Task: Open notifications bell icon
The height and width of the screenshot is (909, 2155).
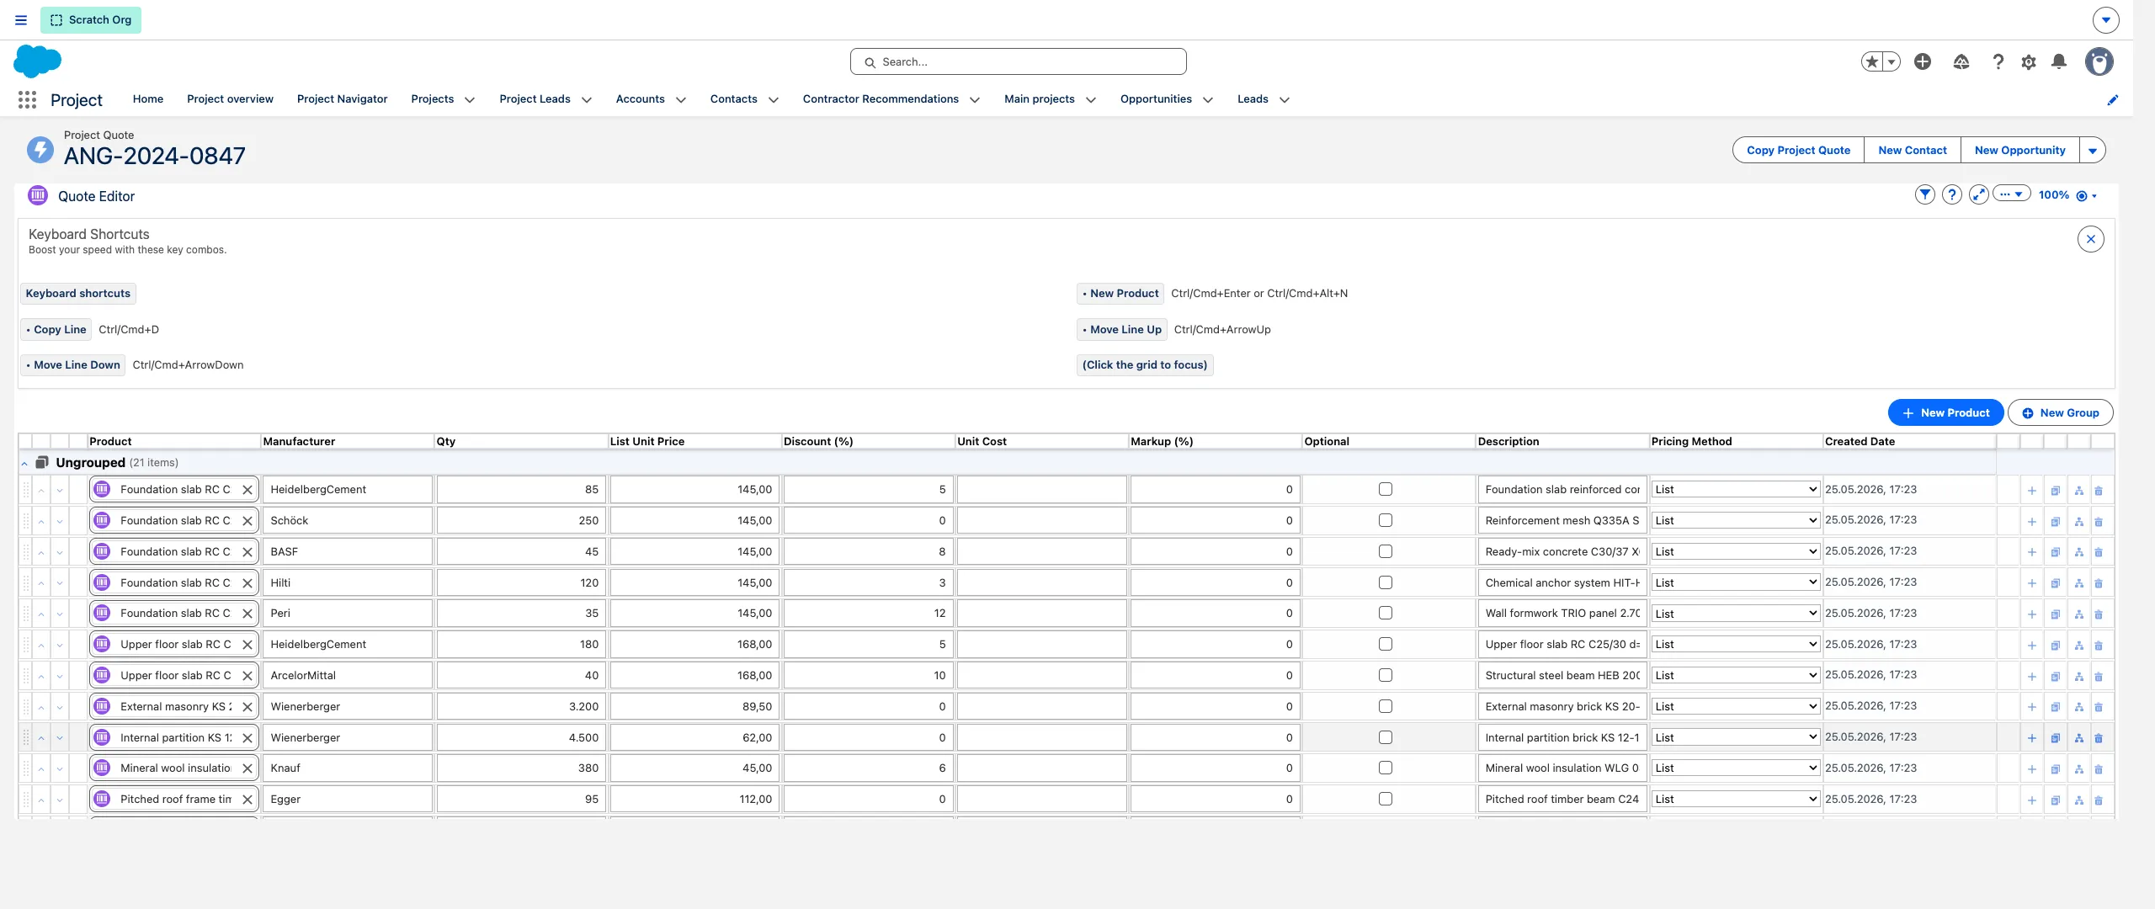Action: pos(2058,61)
